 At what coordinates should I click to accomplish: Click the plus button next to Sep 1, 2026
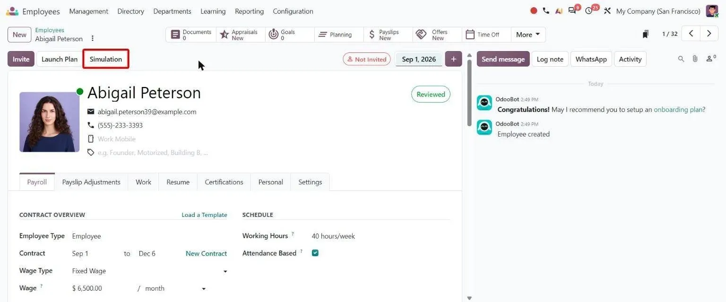(x=453, y=59)
